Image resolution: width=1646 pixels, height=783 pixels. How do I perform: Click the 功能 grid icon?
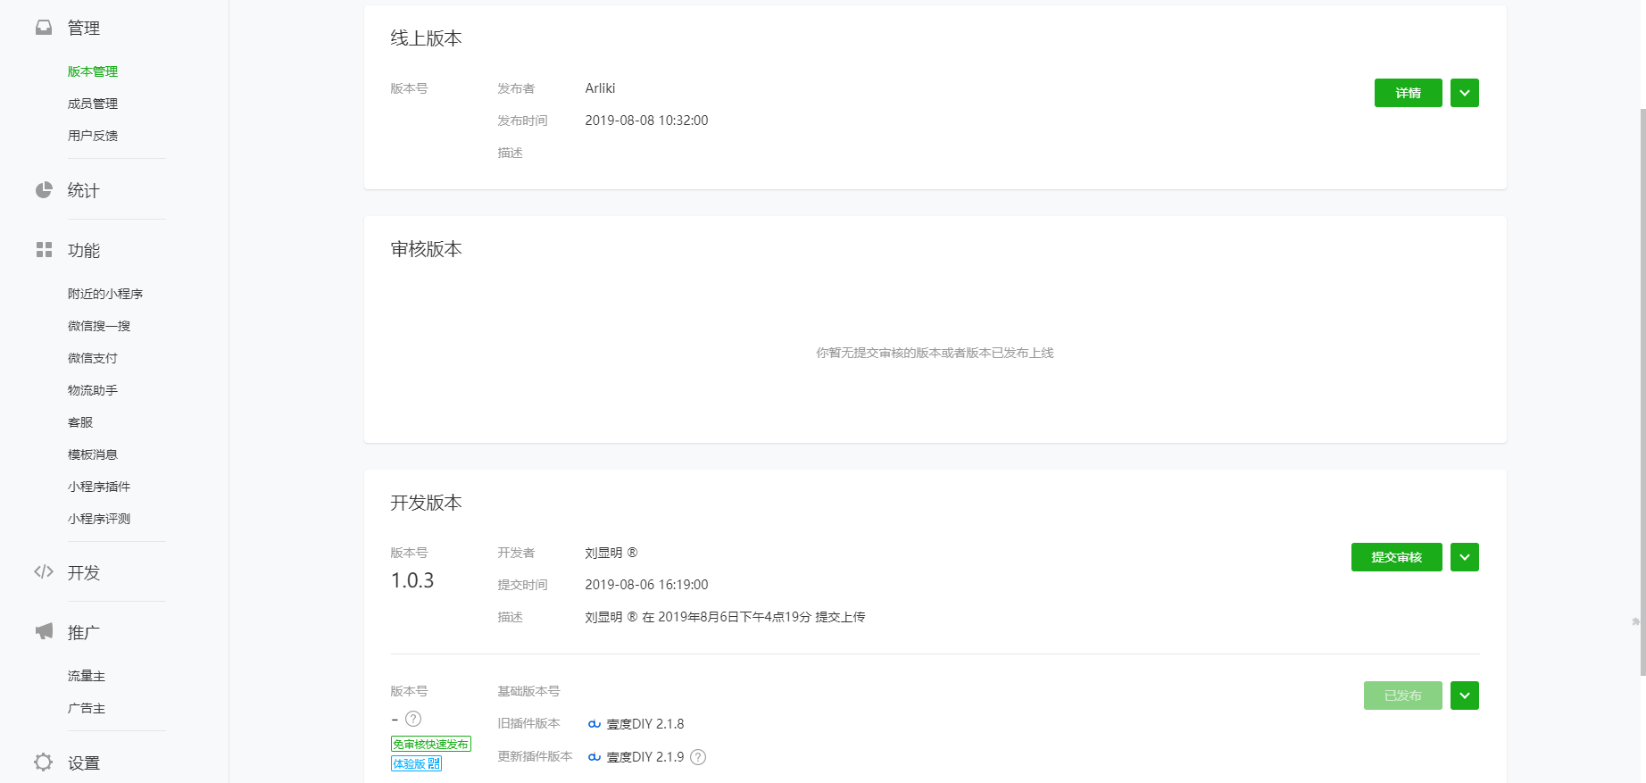[44, 250]
